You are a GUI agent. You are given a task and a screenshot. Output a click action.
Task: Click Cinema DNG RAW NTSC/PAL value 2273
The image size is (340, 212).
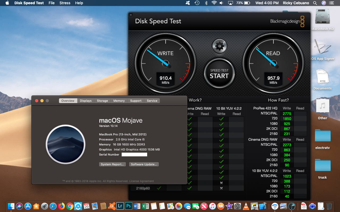[287, 145]
